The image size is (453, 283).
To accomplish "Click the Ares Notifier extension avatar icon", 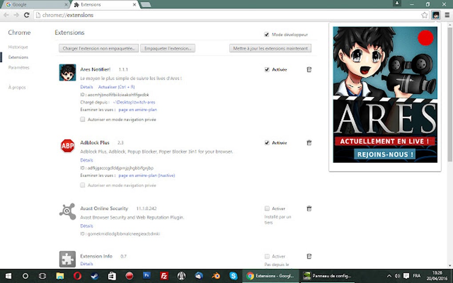I will [x=67, y=72].
